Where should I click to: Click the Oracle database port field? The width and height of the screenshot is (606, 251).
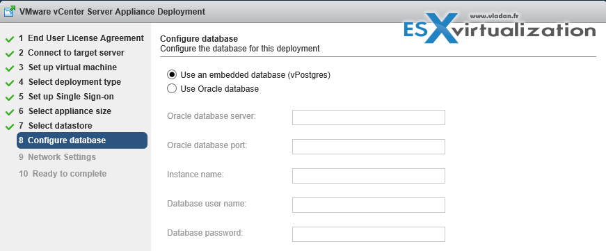(368, 147)
